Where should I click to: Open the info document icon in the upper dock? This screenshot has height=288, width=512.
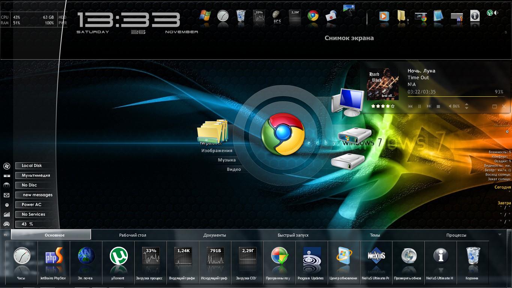pyautogui.click(x=475, y=16)
